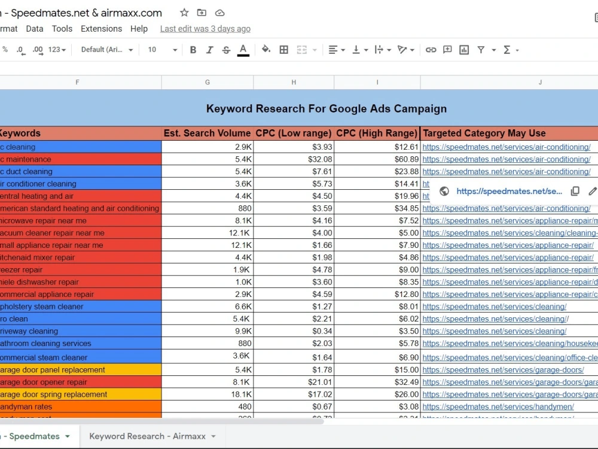Toggle italic text formatting
This screenshot has height=449, width=598.
pyautogui.click(x=209, y=50)
